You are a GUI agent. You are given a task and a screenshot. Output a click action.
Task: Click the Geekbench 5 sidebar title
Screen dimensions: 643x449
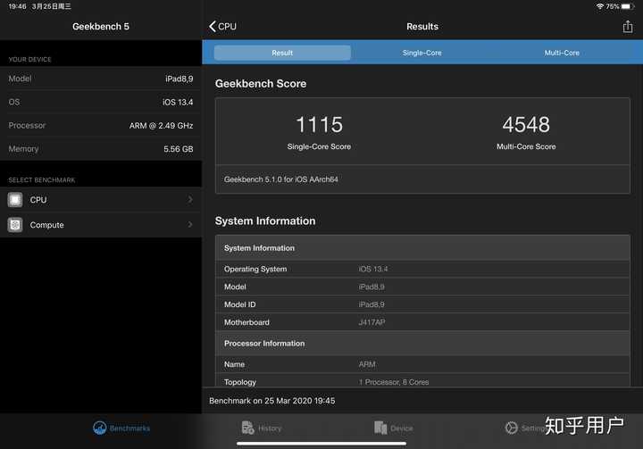[100, 26]
